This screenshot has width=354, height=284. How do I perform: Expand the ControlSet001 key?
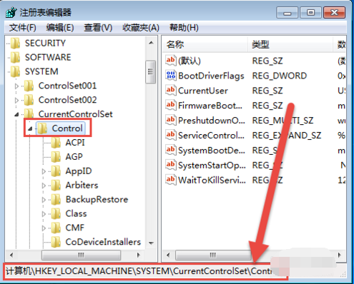[x=16, y=86]
